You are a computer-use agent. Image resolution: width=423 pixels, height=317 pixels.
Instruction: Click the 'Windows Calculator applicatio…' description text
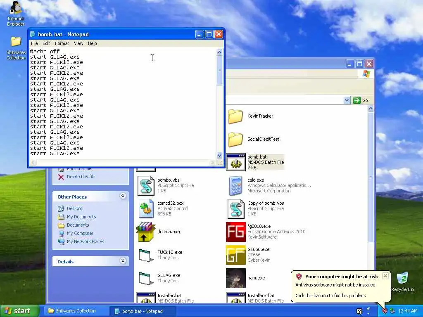(x=279, y=185)
